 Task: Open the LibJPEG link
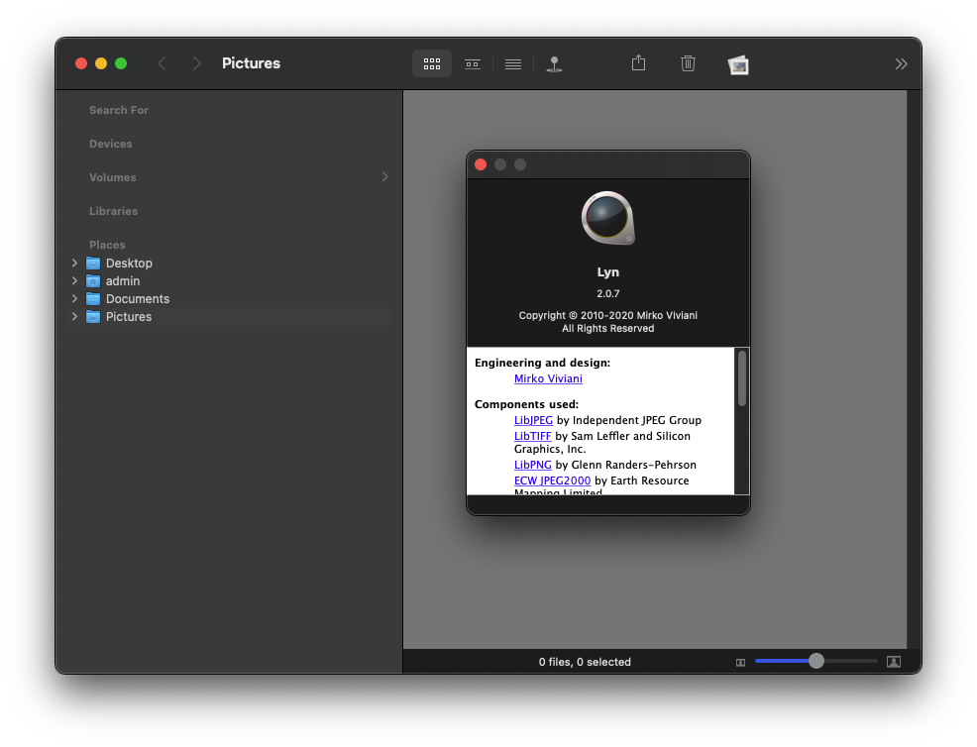click(x=533, y=420)
